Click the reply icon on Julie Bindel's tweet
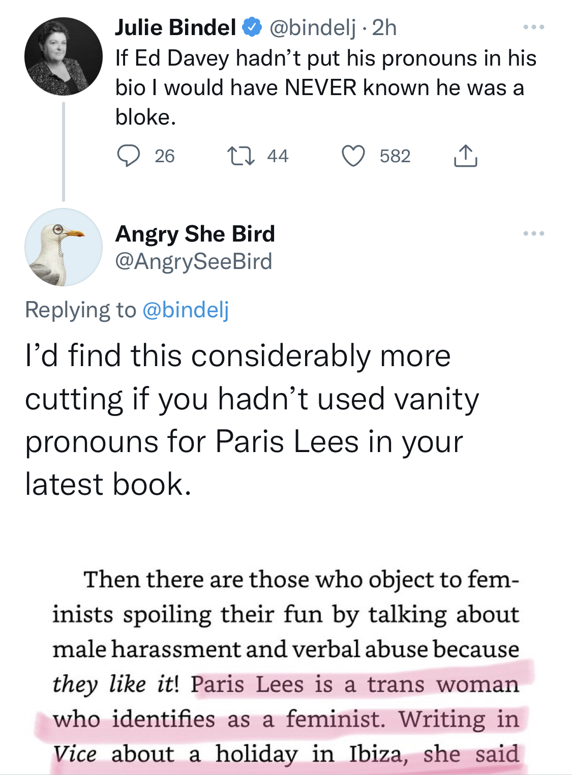 pyautogui.click(x=128, y=156)
